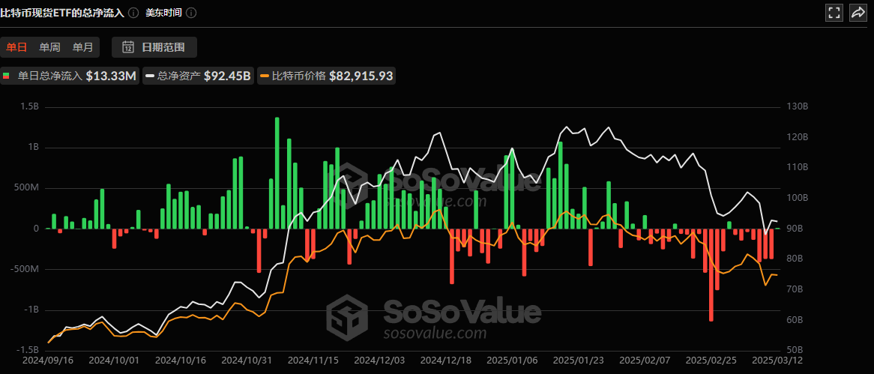
Task: Click the tallest green inflow bar
Action: click(277, 173)
